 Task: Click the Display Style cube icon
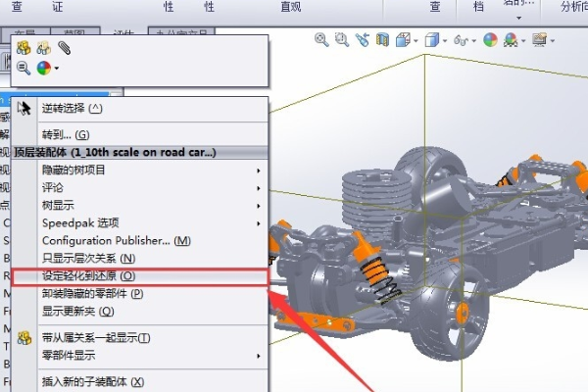(x=431, y=39)
